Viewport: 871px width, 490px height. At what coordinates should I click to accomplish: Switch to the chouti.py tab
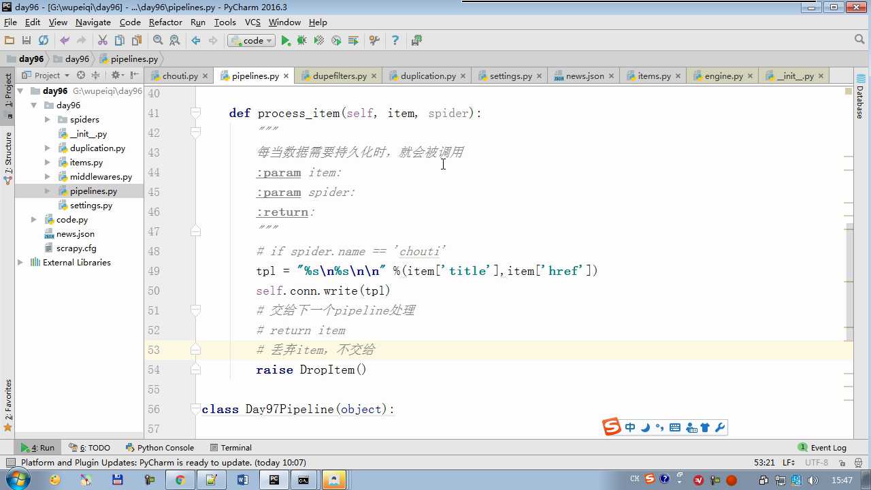click(x=180, y=76)
